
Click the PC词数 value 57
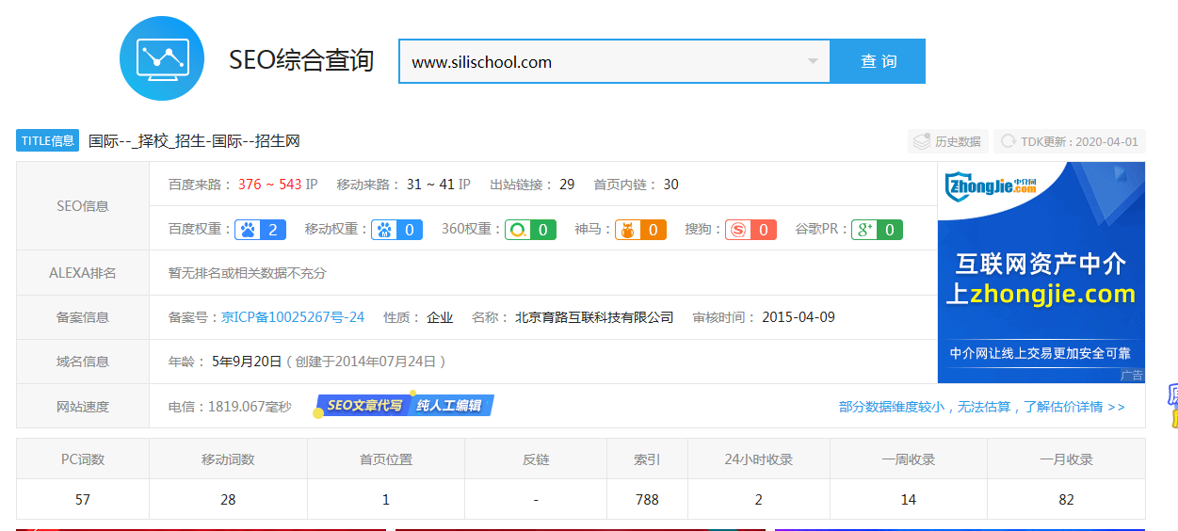(x=83, y=499)
